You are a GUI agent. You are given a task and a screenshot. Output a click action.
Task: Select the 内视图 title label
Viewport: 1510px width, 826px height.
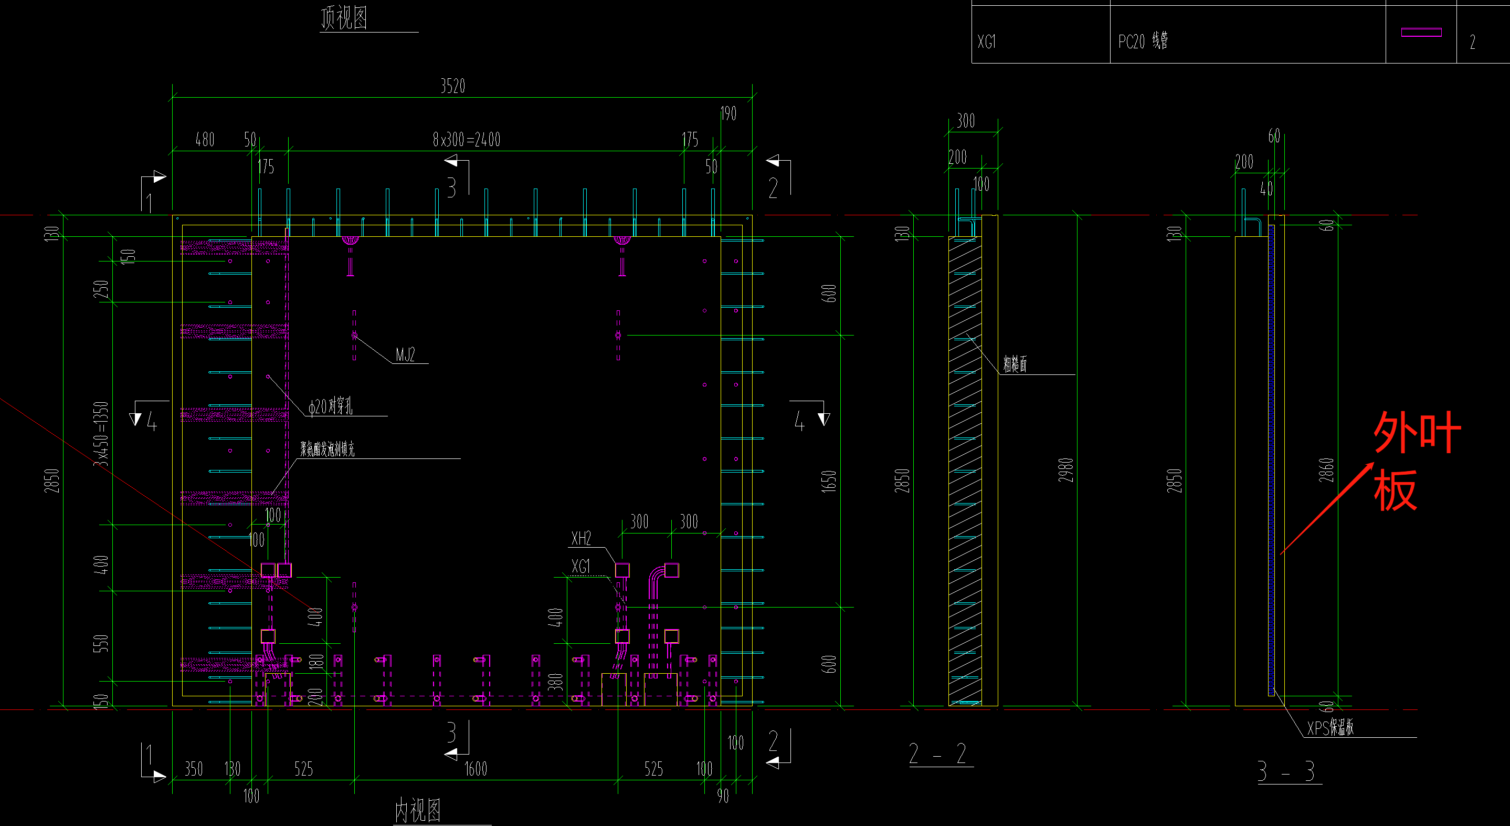coord(417,811)
